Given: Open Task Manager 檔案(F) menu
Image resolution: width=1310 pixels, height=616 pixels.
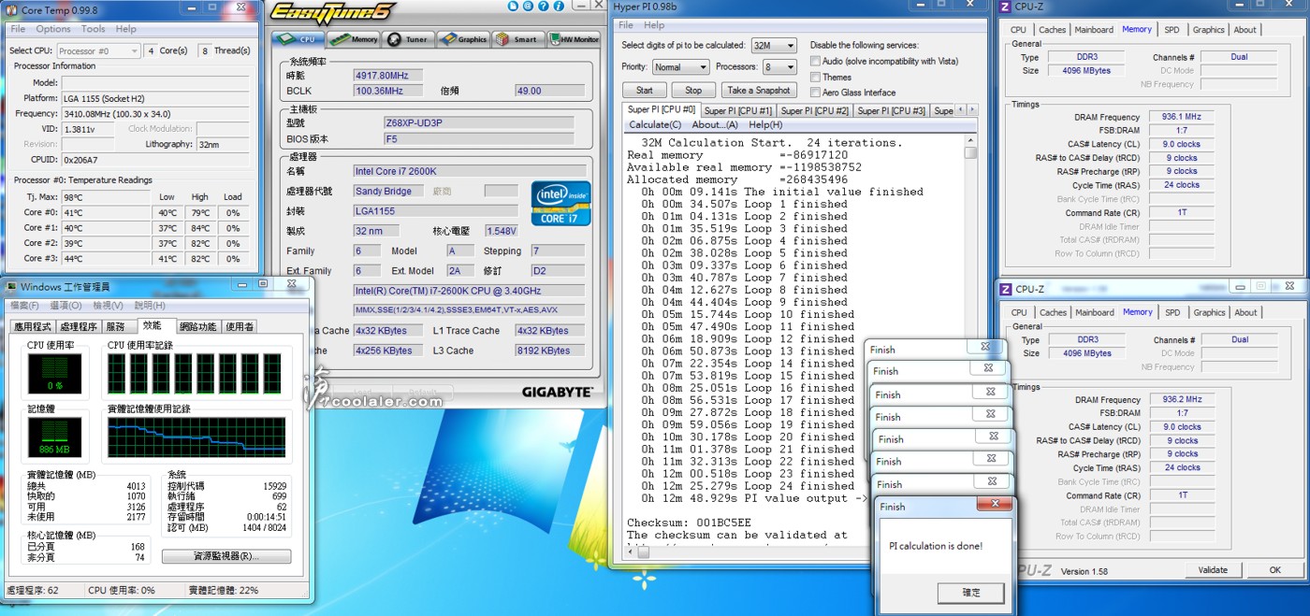Looking at the screenshot, I should tap(24, 306).
